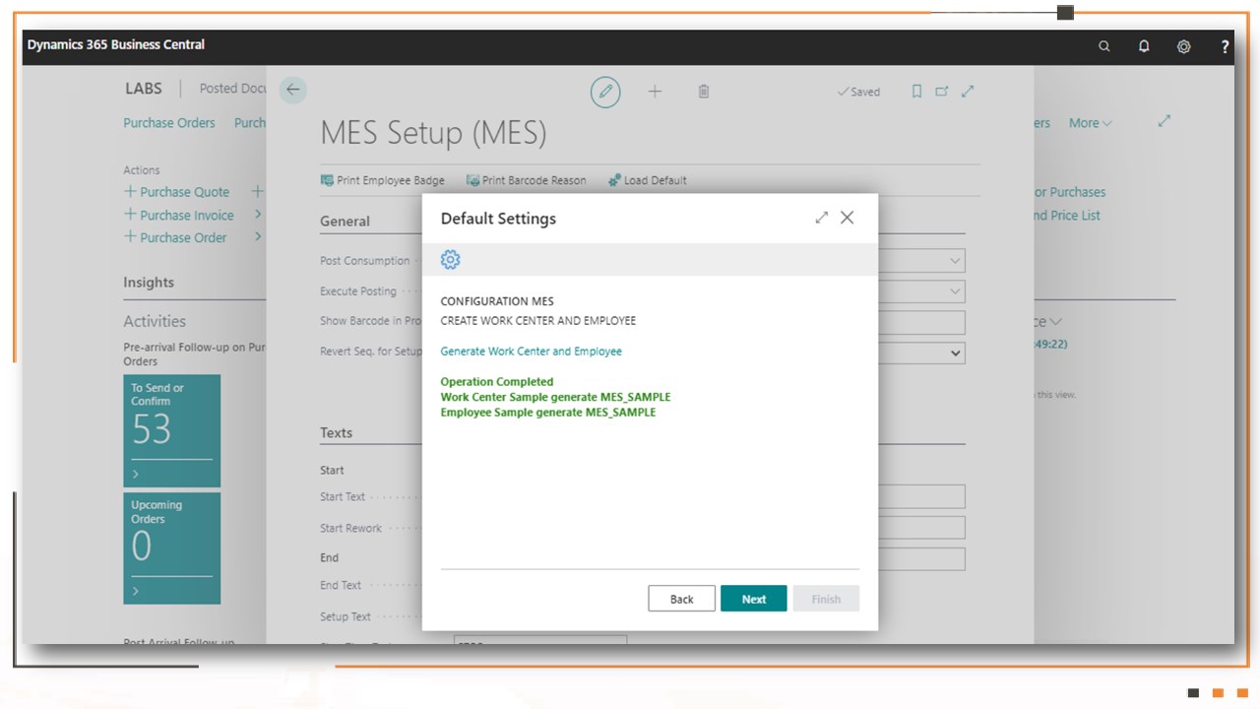Click the trash delete icon

[x=704, y=92]
